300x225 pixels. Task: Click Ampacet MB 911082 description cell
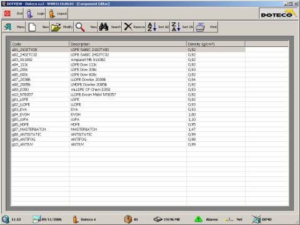pos(128,59)
